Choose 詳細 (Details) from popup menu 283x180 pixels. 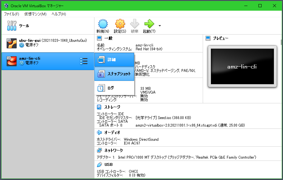[114, 60]
